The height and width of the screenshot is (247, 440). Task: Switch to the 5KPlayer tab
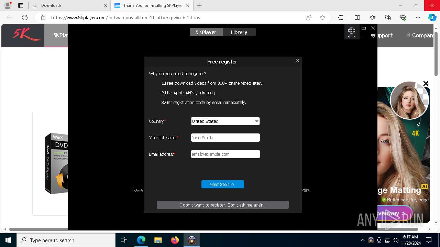206,32
